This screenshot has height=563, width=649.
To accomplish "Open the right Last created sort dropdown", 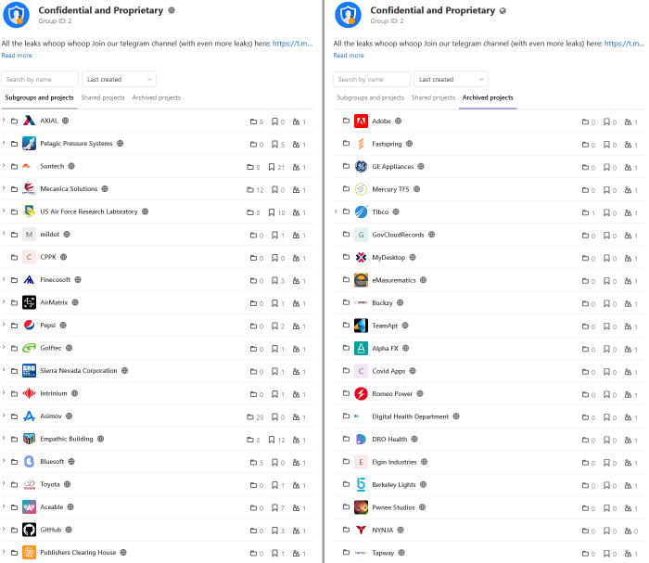I will click(x=451, y=80).
